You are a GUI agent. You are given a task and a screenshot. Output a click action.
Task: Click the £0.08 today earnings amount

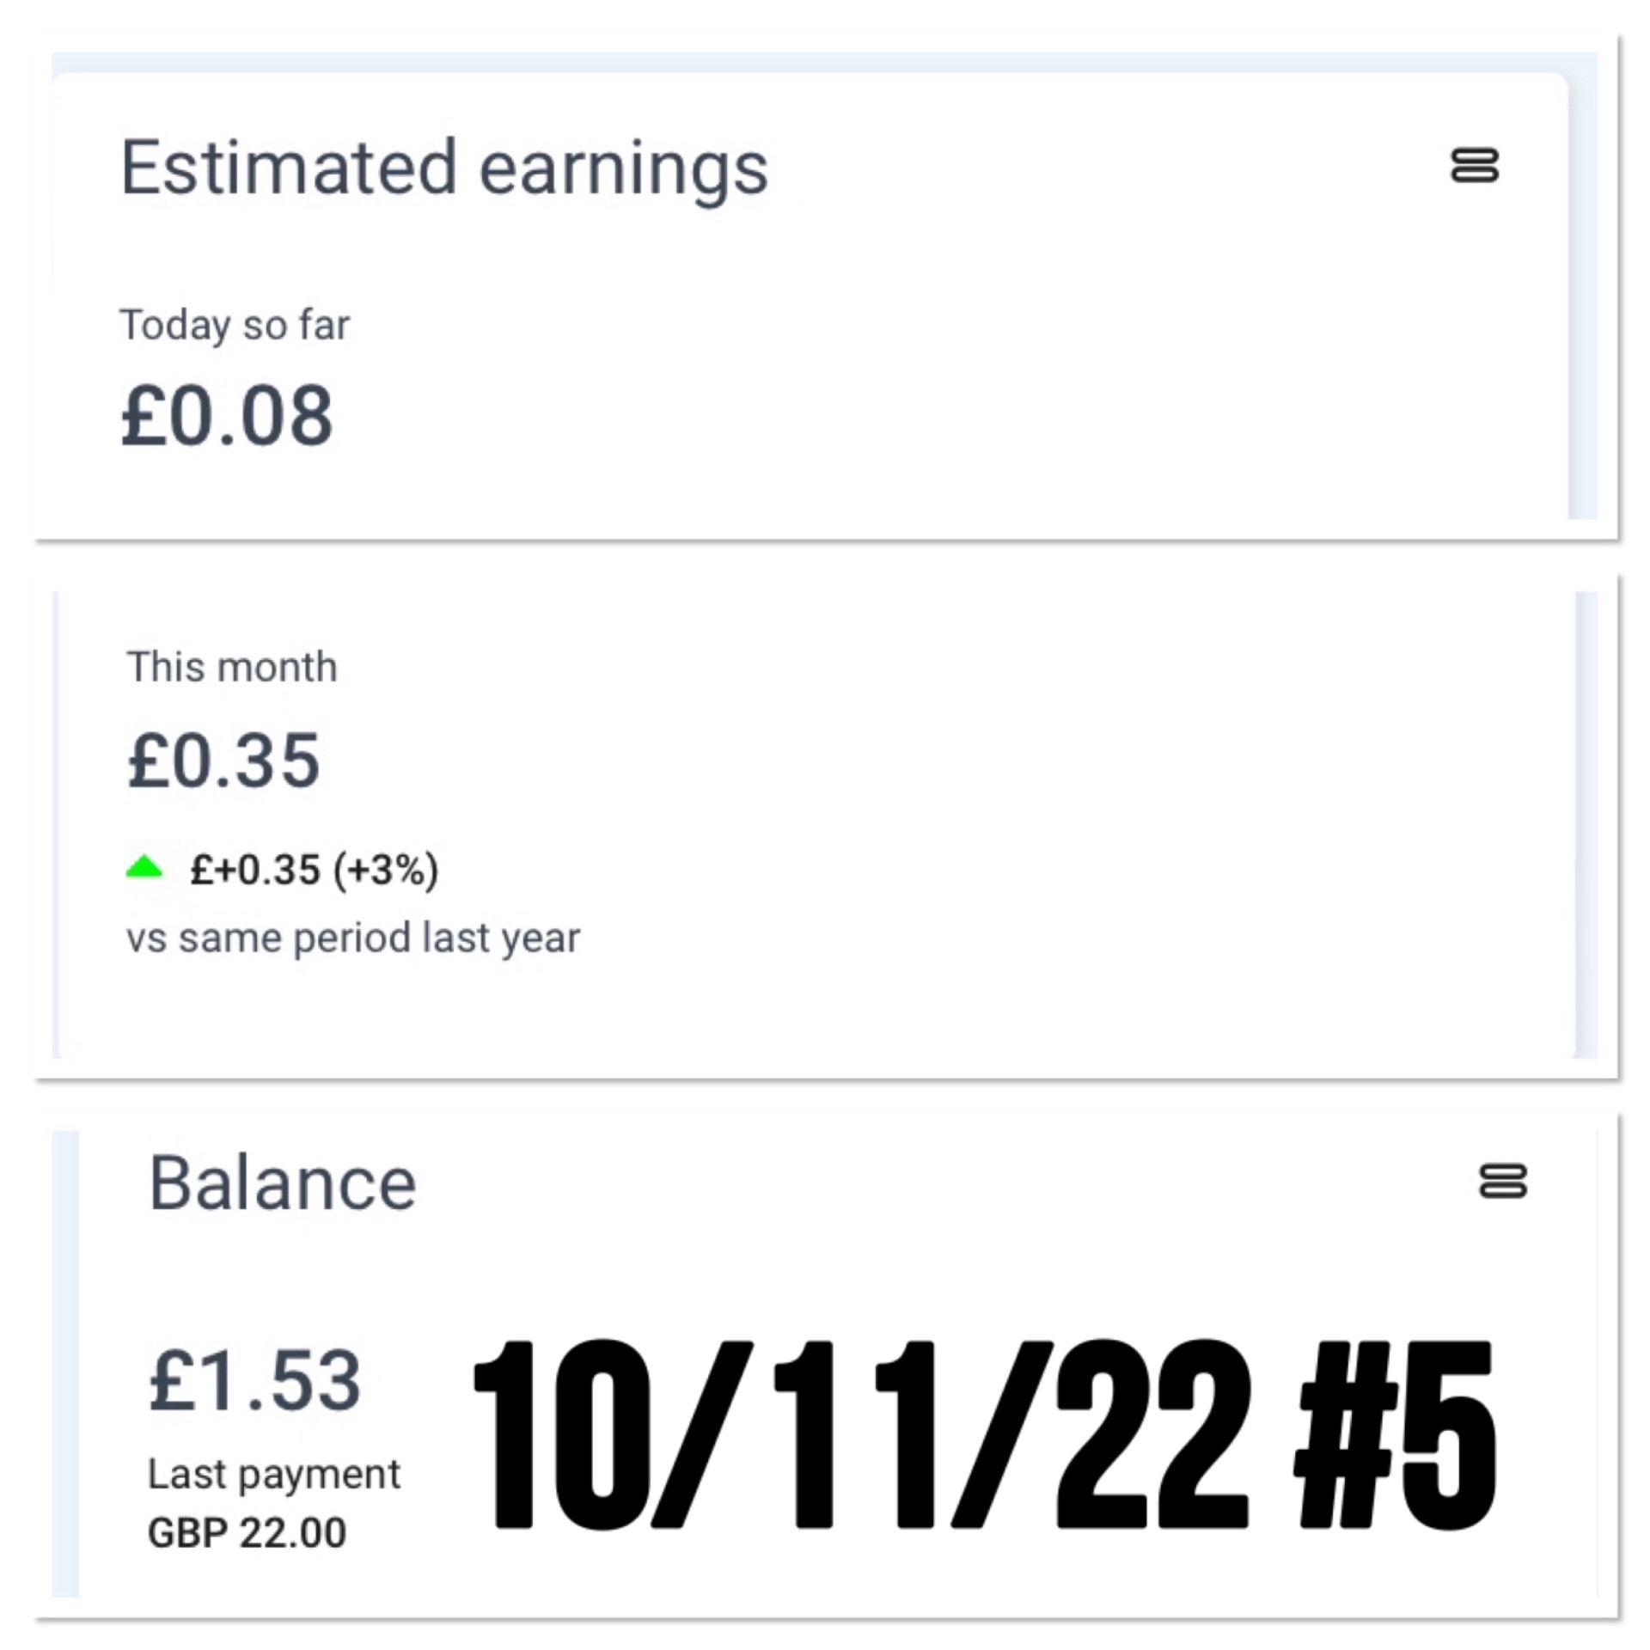coord(227,416)
